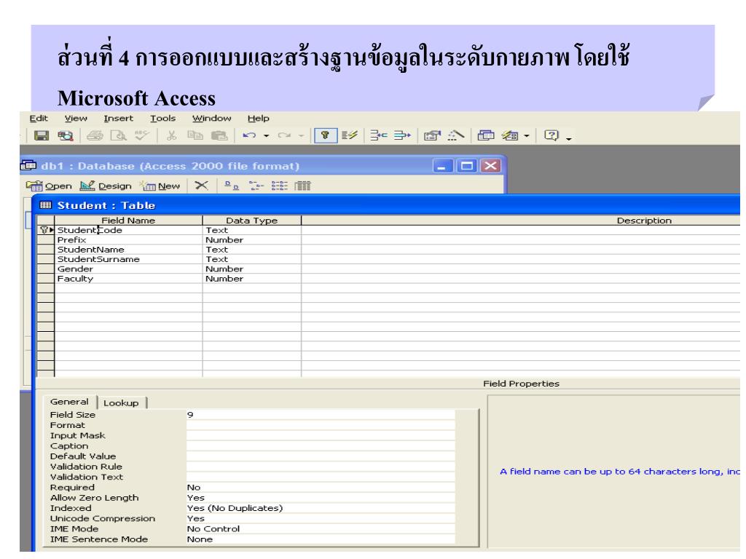Click the Number data type of Prefix

(251, 240)
